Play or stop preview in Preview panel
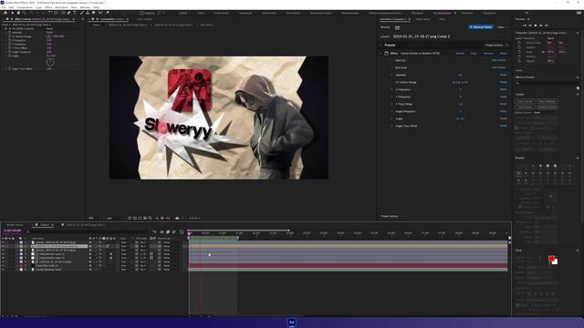 click(x=536, y=26)
